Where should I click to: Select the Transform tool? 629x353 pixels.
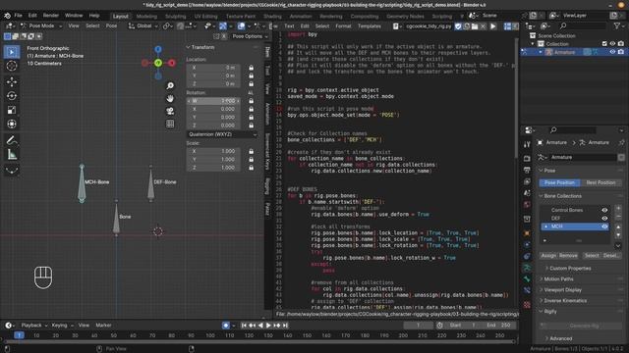(12, 124)
